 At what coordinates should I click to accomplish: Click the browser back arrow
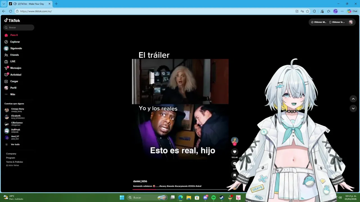pyautogui.click(x=4, y=11)
